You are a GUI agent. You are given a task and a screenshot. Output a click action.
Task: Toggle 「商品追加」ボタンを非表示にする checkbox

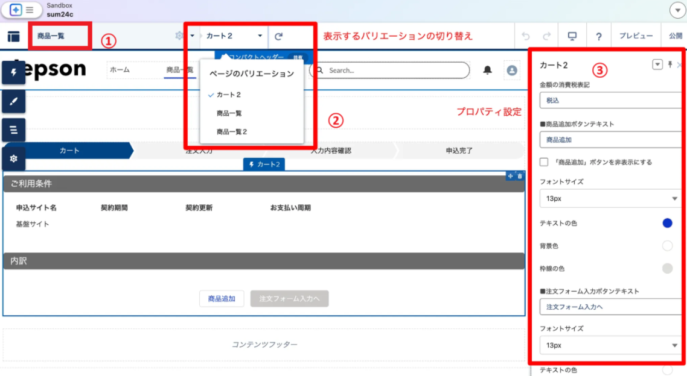[x=544, y=162]
